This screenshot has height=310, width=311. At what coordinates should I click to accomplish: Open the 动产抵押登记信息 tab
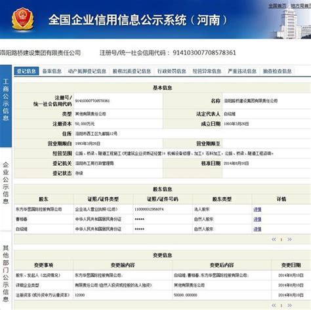click(x=87, y=71)
